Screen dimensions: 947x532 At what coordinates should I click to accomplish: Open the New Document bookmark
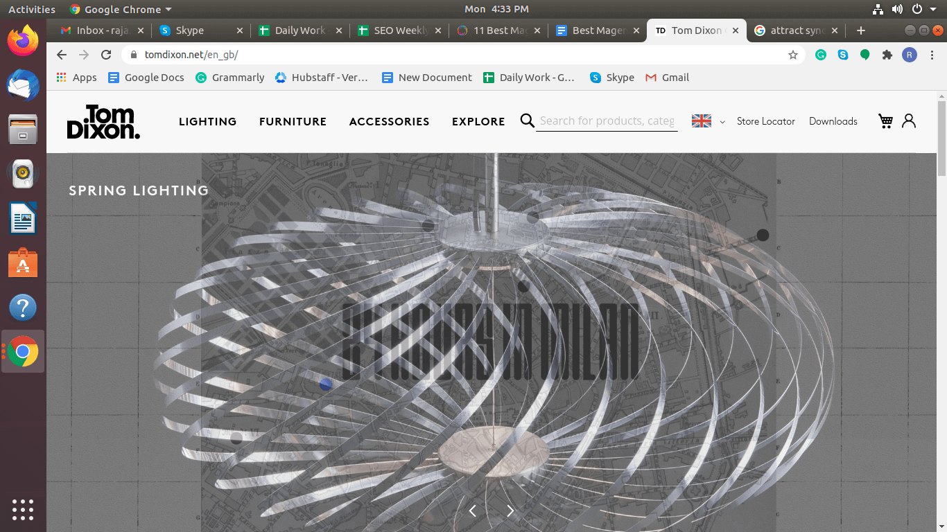pyautogui.click(x=427, y=78)
